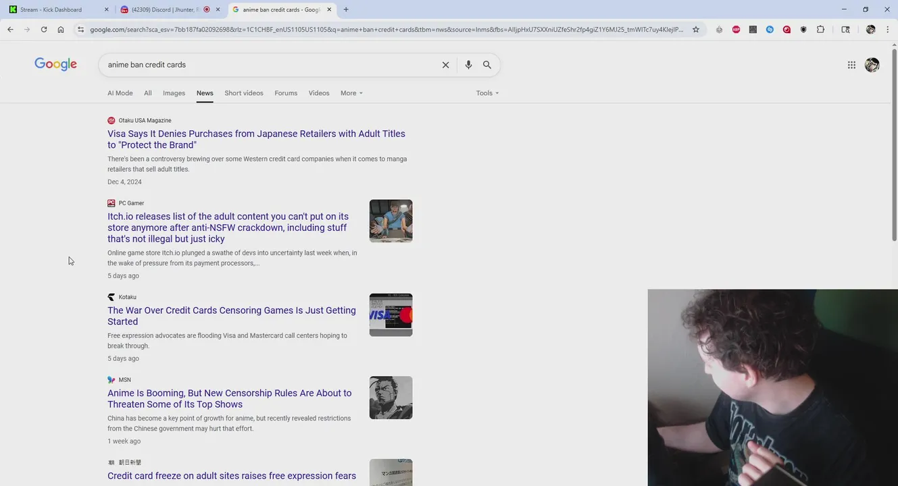Image resolution: width=898 pixels, height=486 pixels.
Task: Expand the More search filters dropdown
Action: tap(351, 93)
